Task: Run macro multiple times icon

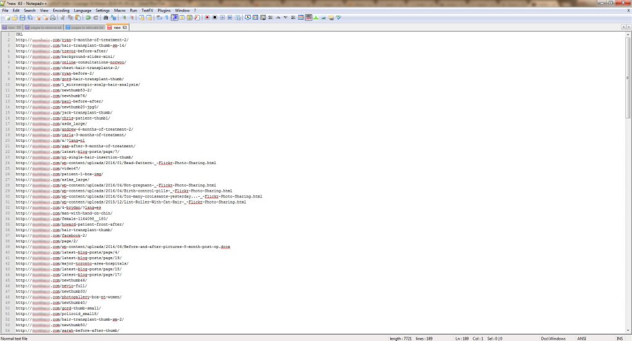Action: pos(230,18)
